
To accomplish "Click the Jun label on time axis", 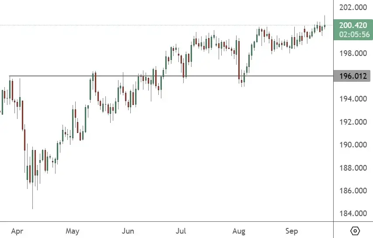I will coord(128,230).
